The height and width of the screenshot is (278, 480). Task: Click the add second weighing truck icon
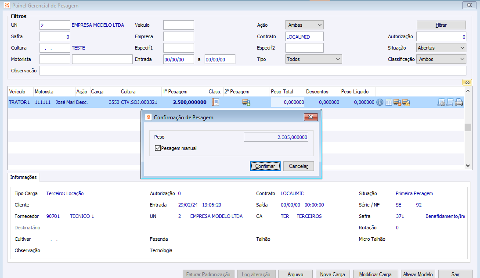(246, 103)
